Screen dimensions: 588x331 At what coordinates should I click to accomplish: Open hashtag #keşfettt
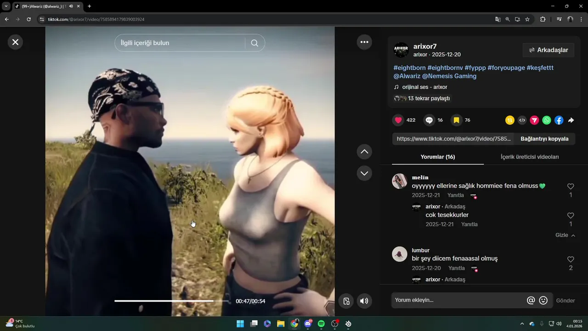coord(540,68)
